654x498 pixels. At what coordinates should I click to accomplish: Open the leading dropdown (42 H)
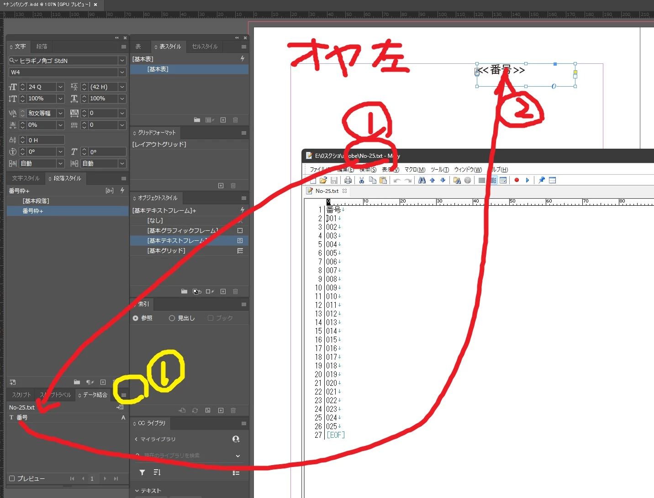122,87
